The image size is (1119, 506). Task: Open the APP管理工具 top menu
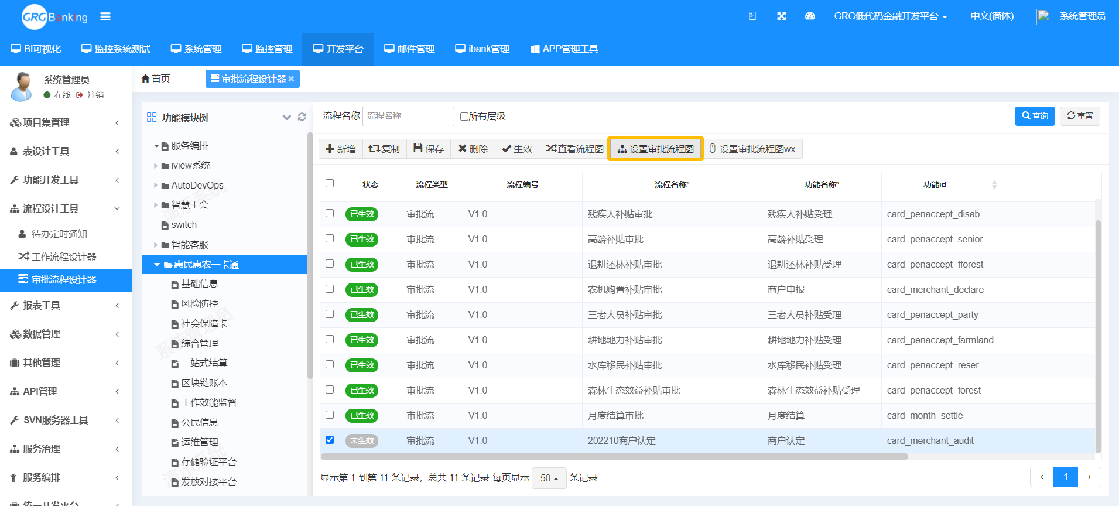pos(564,49)
